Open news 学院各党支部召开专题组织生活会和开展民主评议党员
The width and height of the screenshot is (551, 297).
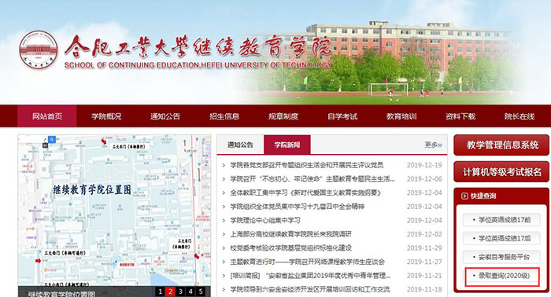306,165
